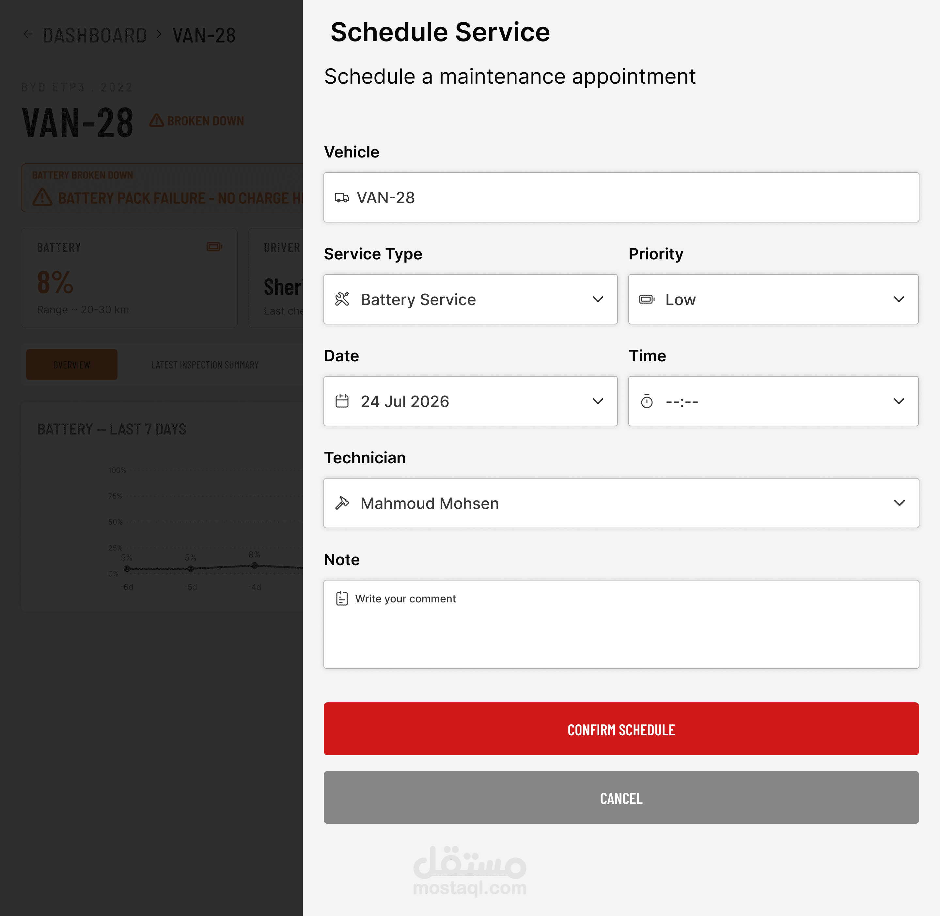Click the -6d data point on battery chart
This screenshot has width=940, height=916.
click(x=127, y=569)
